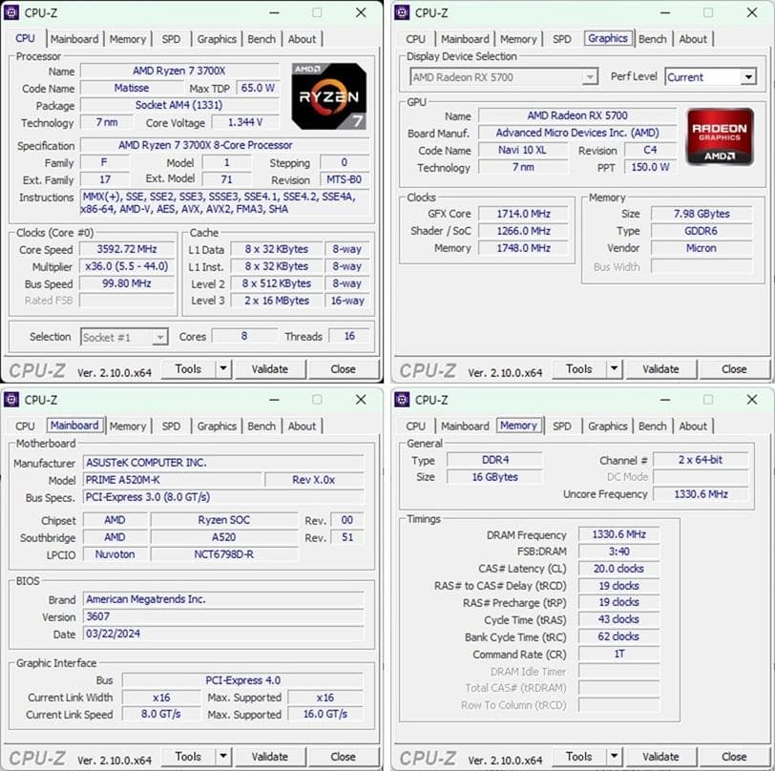
Task: Click the CPU-Z title bar icon, CPU window
Action: (11, 12)
